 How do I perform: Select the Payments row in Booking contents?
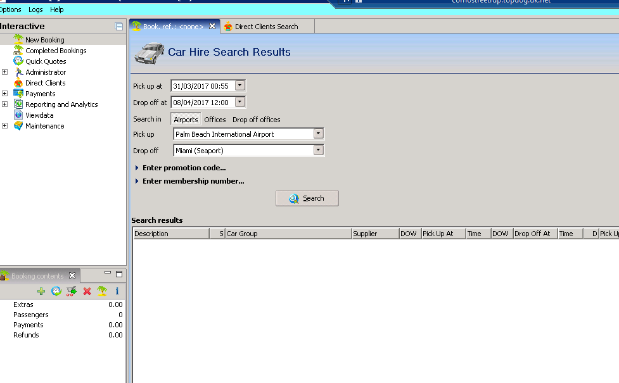[62, 325]
